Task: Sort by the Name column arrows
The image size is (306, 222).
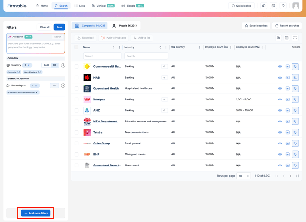Action: (114, 47)
